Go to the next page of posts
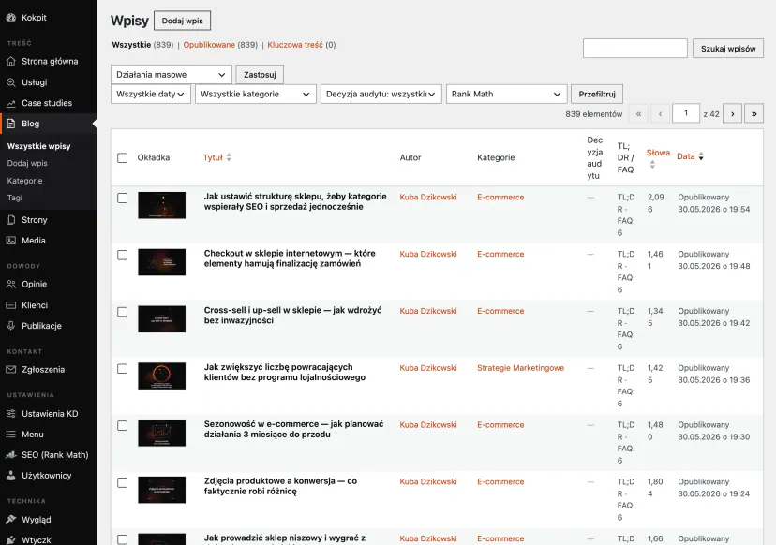This screenshot has height=545, width=776. (733, 113)
